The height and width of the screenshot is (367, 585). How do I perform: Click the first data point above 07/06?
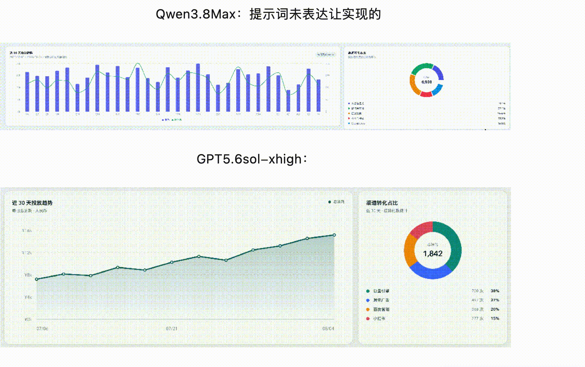pos(37,279)
